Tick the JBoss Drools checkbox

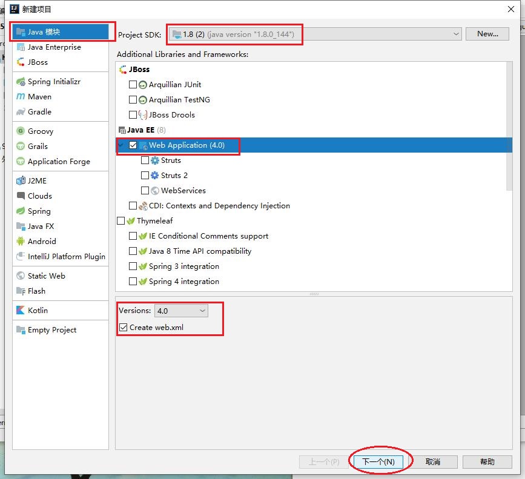click(133, 115)
